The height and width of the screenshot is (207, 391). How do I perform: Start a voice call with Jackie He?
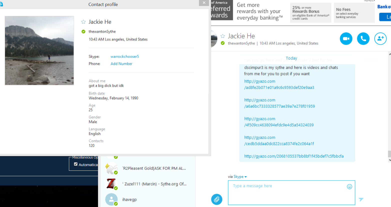coord(363,39)
